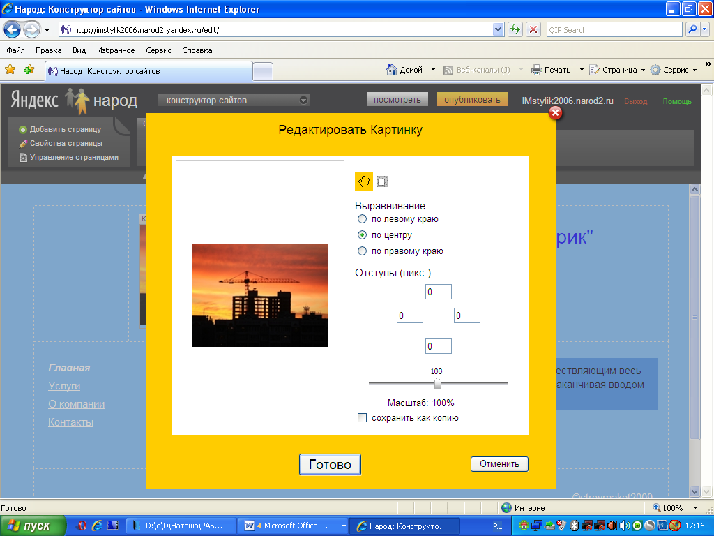Open the Файл menu

click(15, 50)
